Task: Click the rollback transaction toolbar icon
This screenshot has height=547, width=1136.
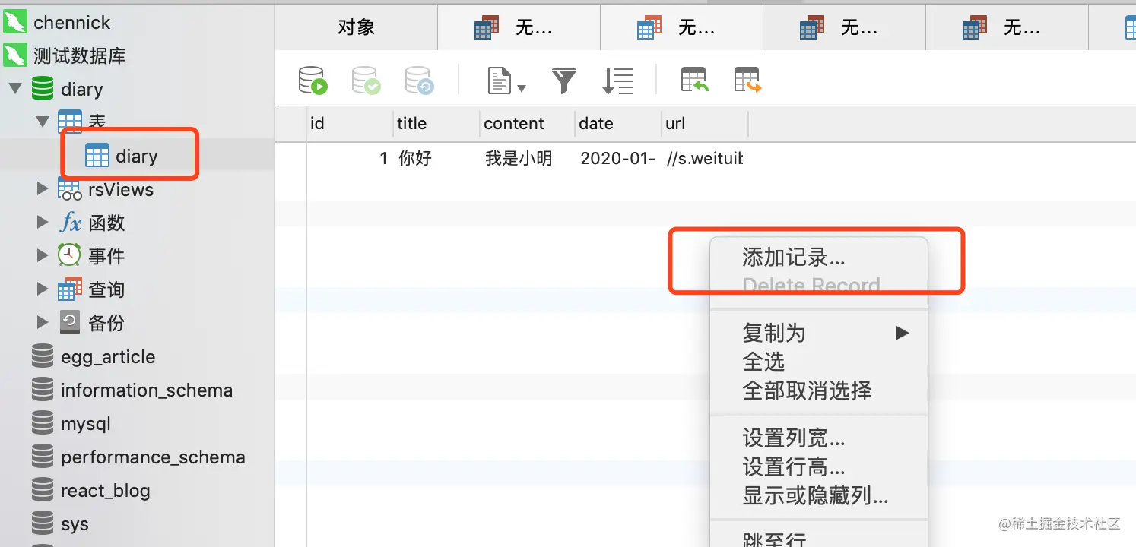Action: pos(419,80)
